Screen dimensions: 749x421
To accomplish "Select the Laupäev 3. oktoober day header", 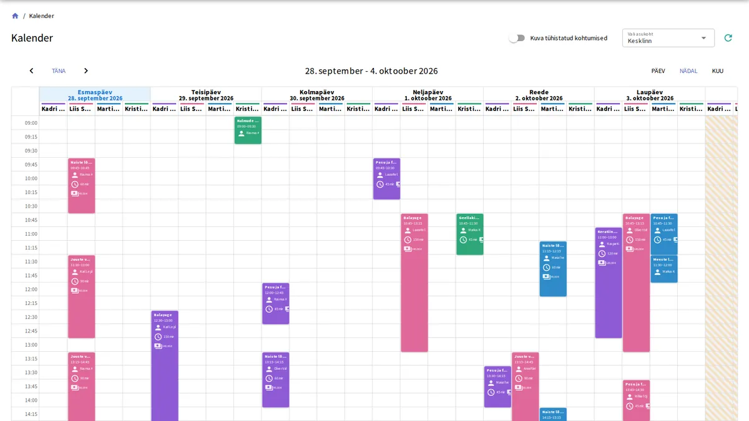I will click(650, 95).
